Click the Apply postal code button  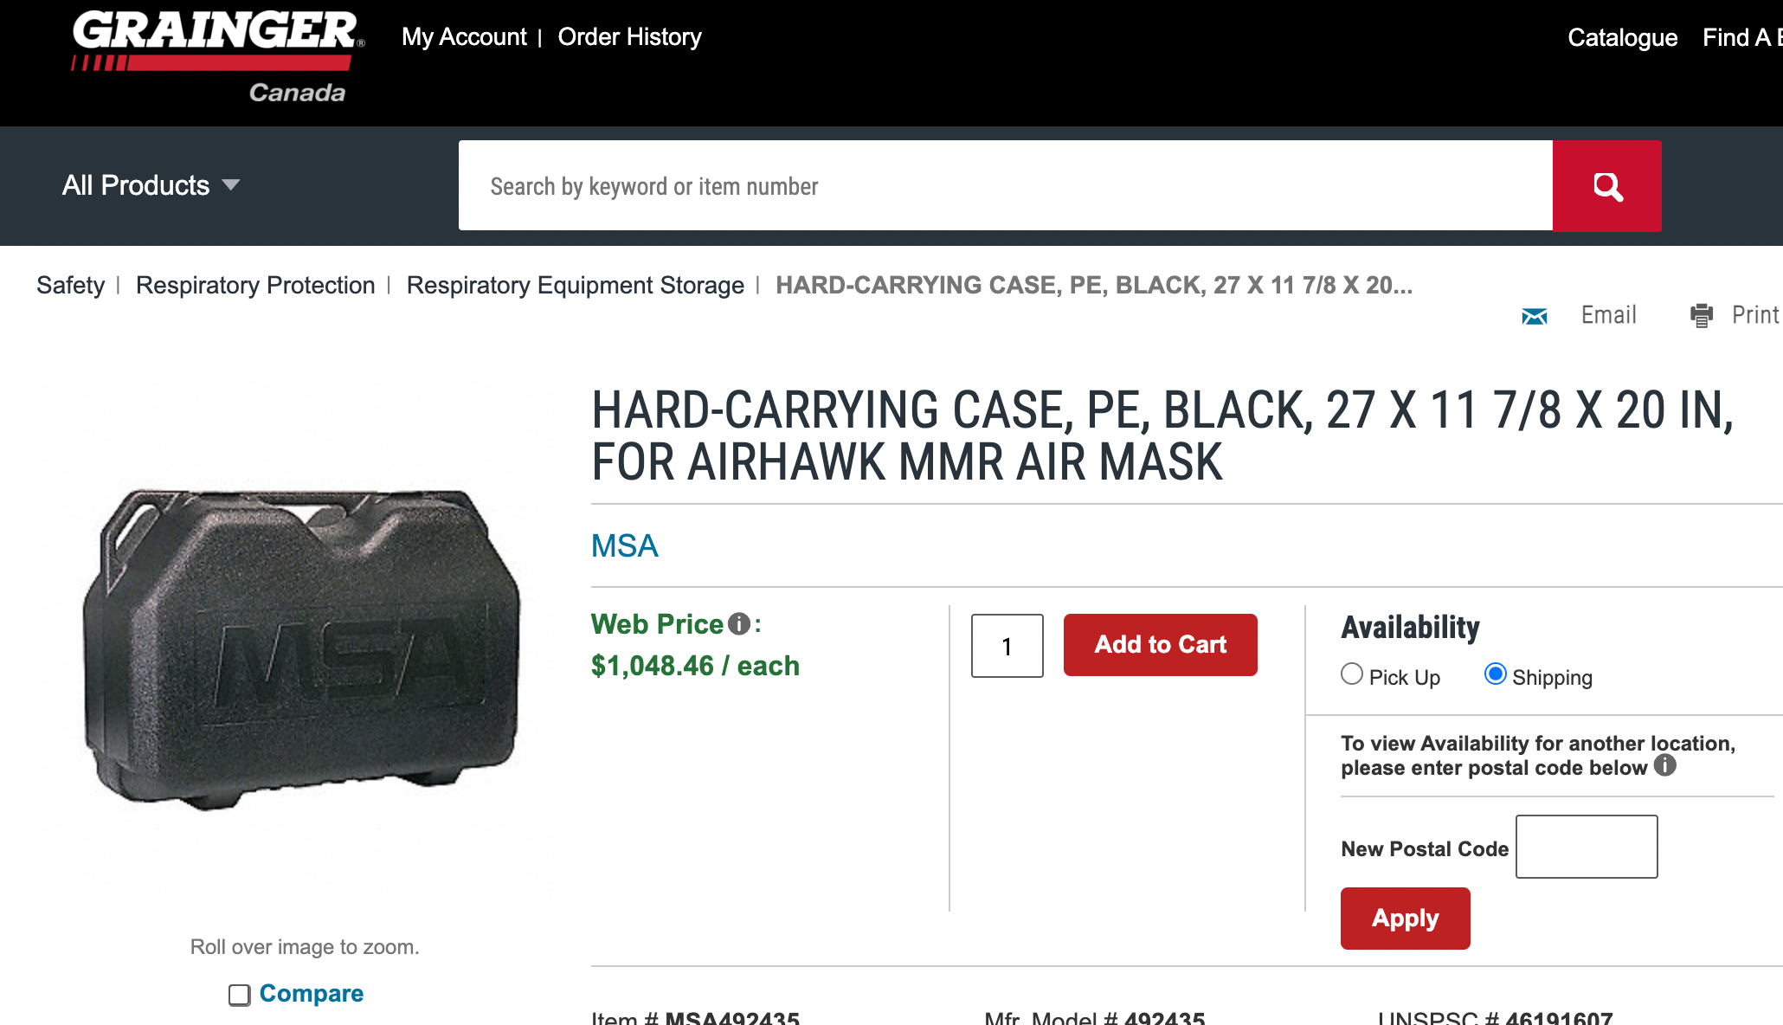tap(1405, 918)
